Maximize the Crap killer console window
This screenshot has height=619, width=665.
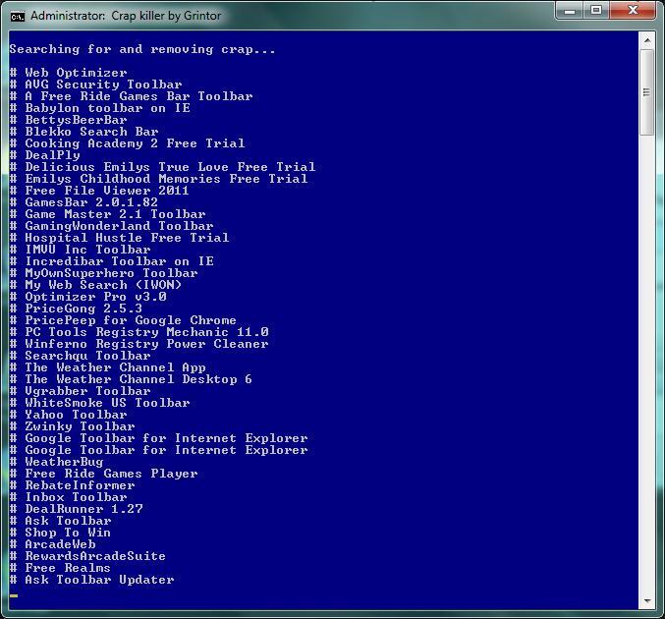point(596,11)
